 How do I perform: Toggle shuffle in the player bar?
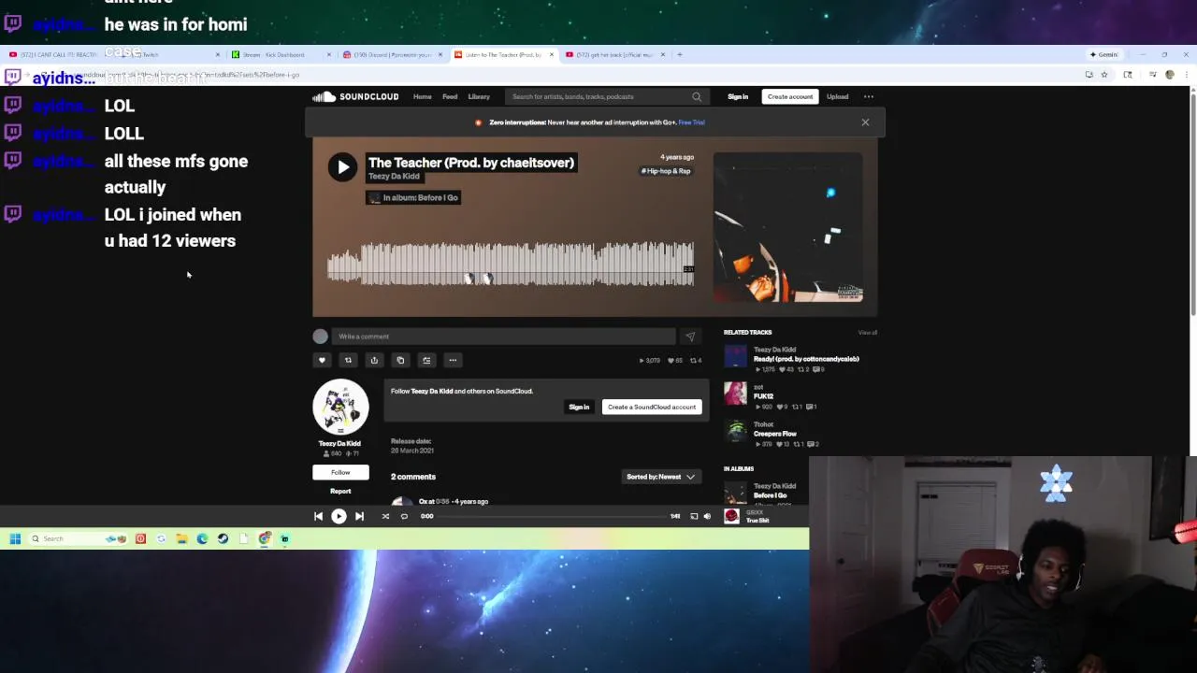tap(385, 516)
